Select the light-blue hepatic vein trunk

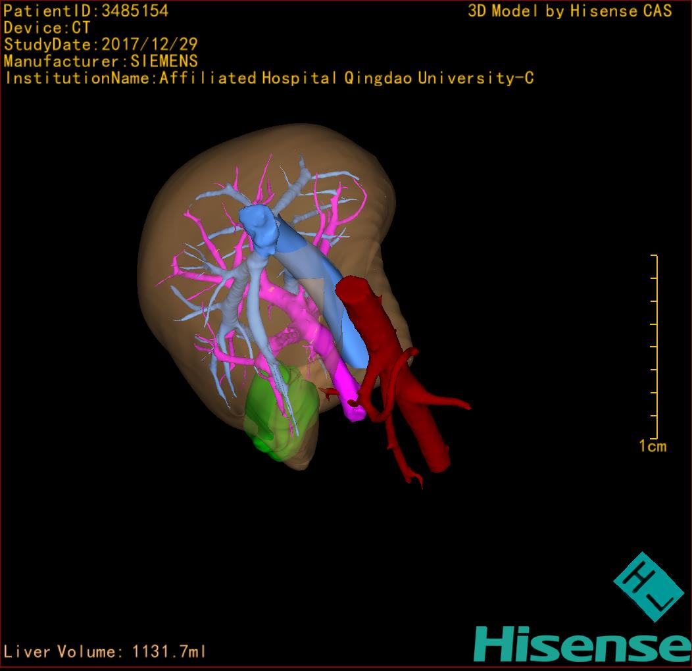[x=249, y=296]
